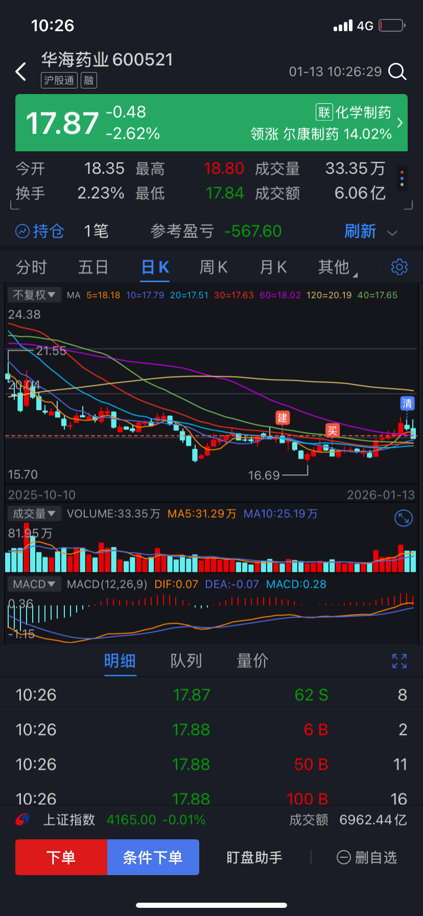Switch to the 月K tab
This screenshot has width=423, height=916.
[x=273, y=267]
